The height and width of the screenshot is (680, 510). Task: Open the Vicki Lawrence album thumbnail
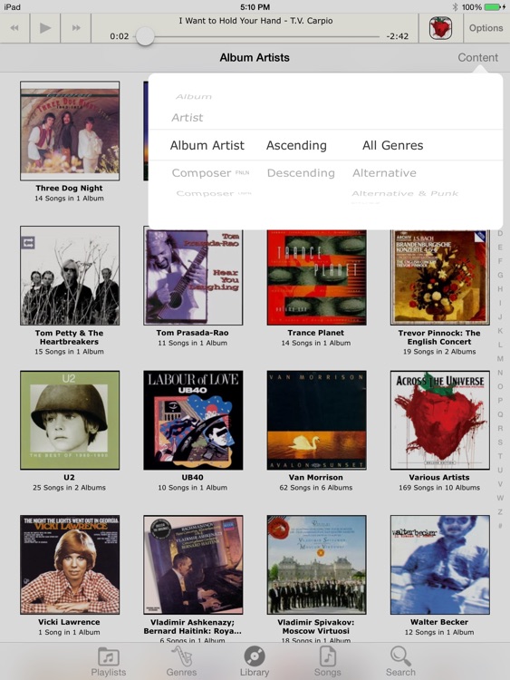70,565
